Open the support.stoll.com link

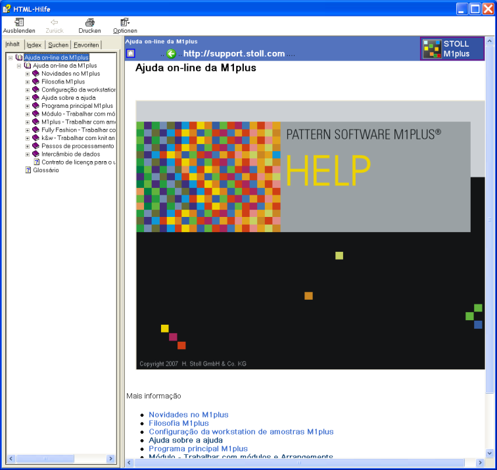[x=233, y=54]
